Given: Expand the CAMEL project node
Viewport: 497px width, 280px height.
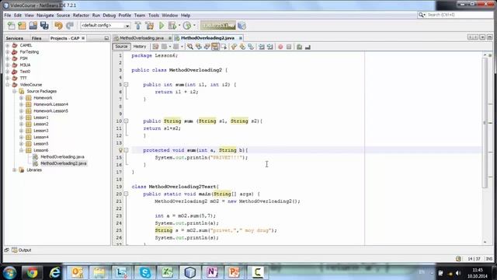Looking at the screenshot, I should 8,45.
